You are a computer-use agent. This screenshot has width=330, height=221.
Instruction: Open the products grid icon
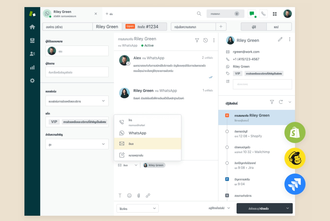(275, 14)
